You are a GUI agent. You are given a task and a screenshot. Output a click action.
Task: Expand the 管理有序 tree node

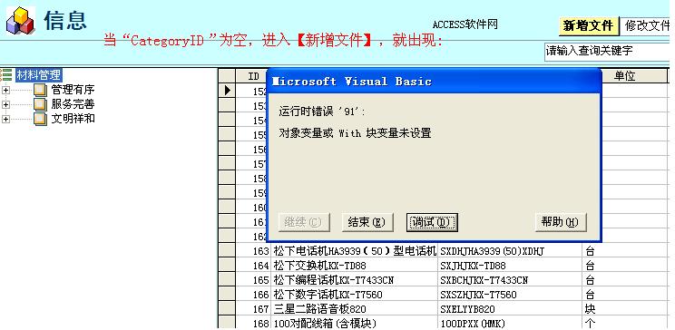tap(5, 90)
